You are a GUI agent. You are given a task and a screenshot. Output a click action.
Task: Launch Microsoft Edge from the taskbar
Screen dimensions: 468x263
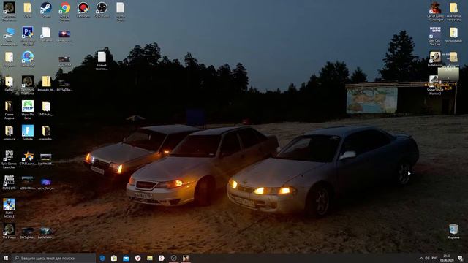(102, 258)
